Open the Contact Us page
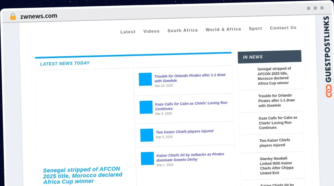Viewport: 334px width, 186px height. tap(283, 28)
